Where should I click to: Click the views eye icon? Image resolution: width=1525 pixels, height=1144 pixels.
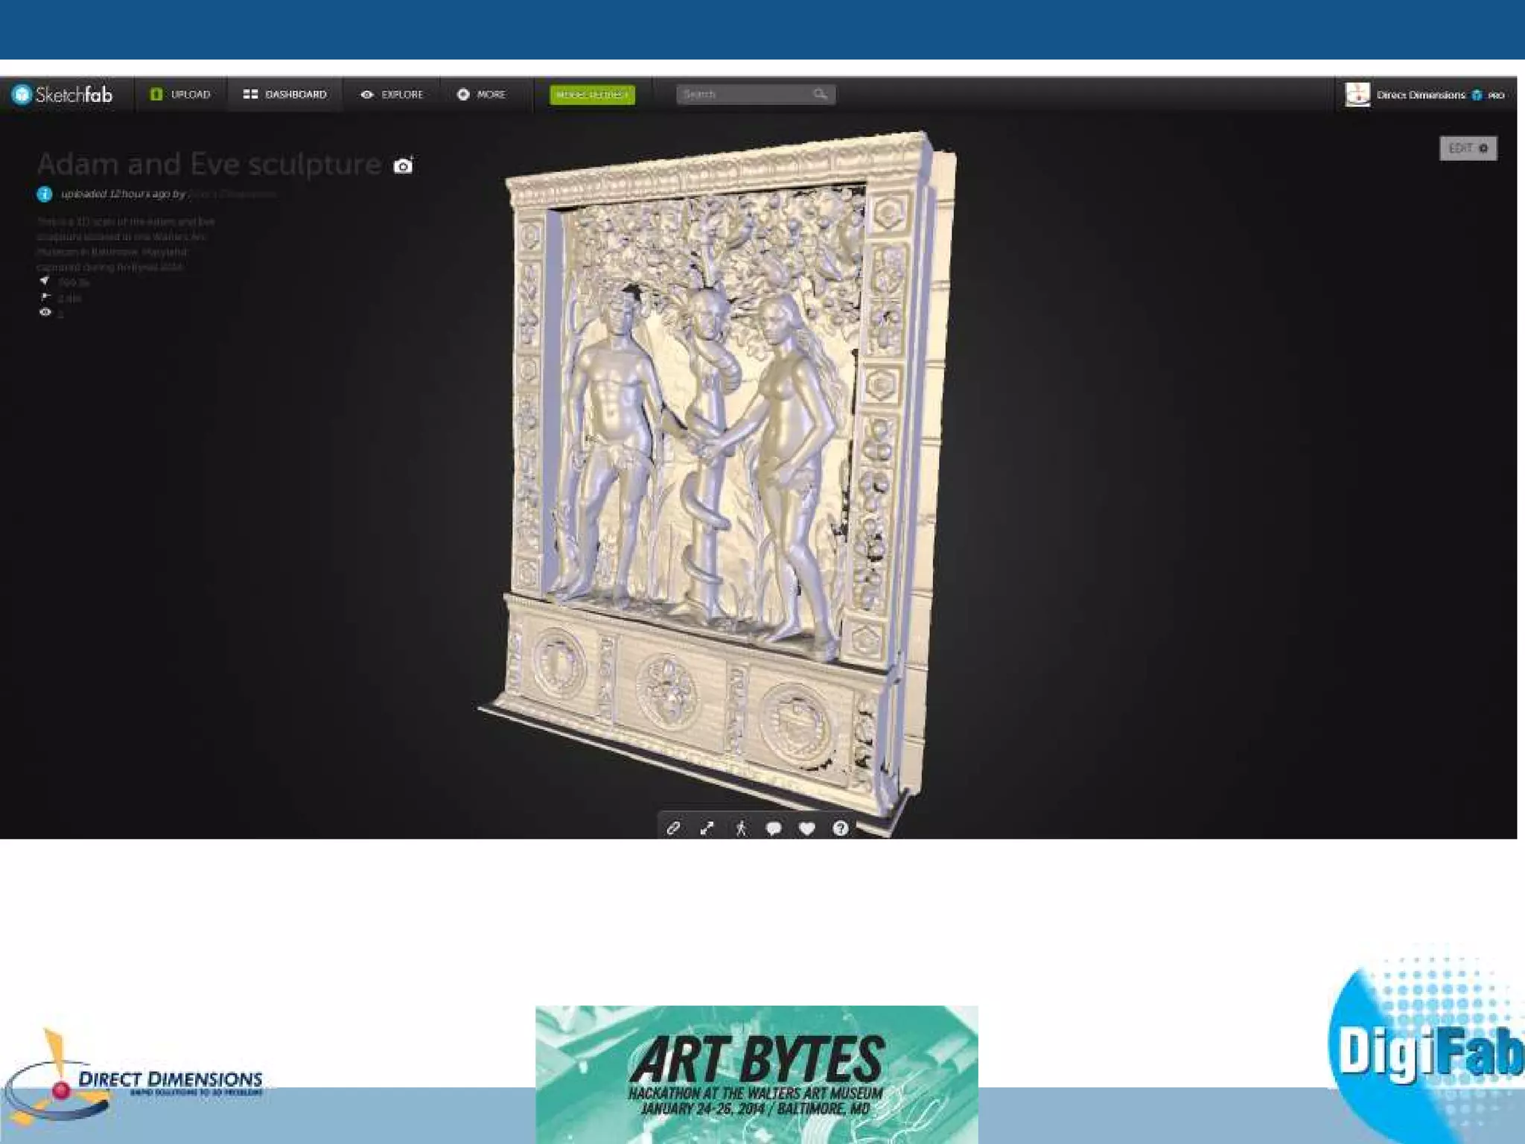click(45, 313)
